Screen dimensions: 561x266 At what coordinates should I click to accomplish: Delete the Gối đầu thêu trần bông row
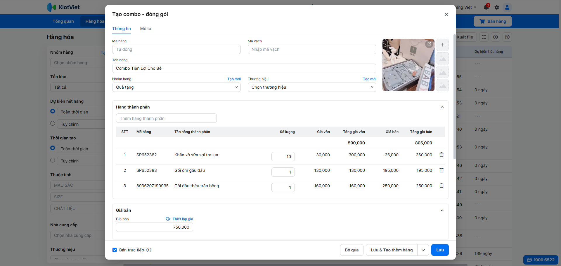coord(441,186)
